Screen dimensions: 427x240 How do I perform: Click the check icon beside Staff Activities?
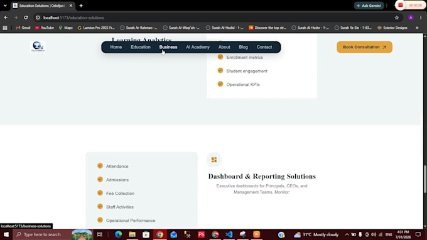click(100, 206)
